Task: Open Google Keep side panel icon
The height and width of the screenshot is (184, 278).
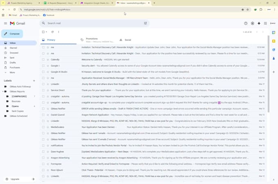Action: coord(274,41)
